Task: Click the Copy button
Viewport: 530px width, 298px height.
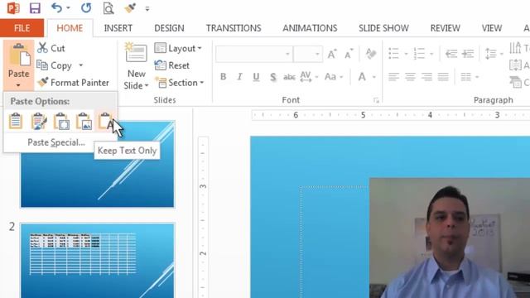Action: pos(54,65)
